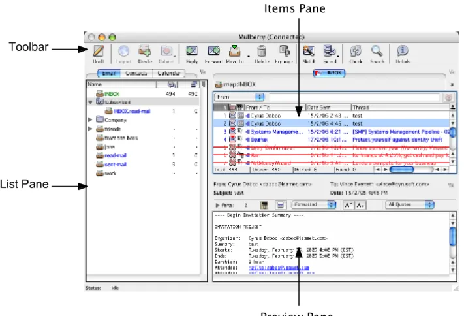This screenshot has width=464, height=316.
Task: Click the Delete trash can icon
Action: point(262,51)
